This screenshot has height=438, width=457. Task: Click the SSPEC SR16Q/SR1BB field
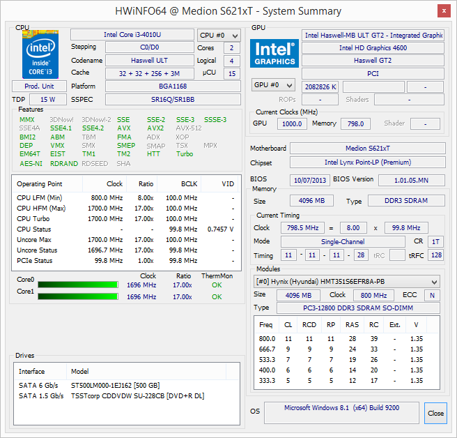point(173,100)
